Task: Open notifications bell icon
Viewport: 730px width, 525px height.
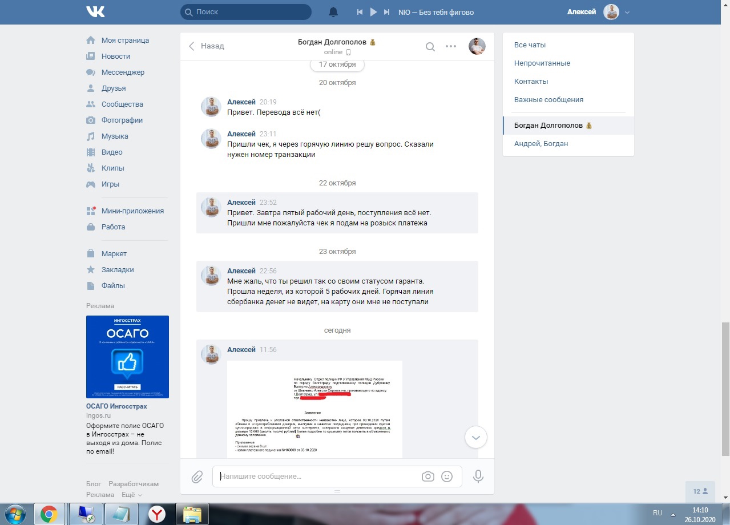Action: (333, 12)
